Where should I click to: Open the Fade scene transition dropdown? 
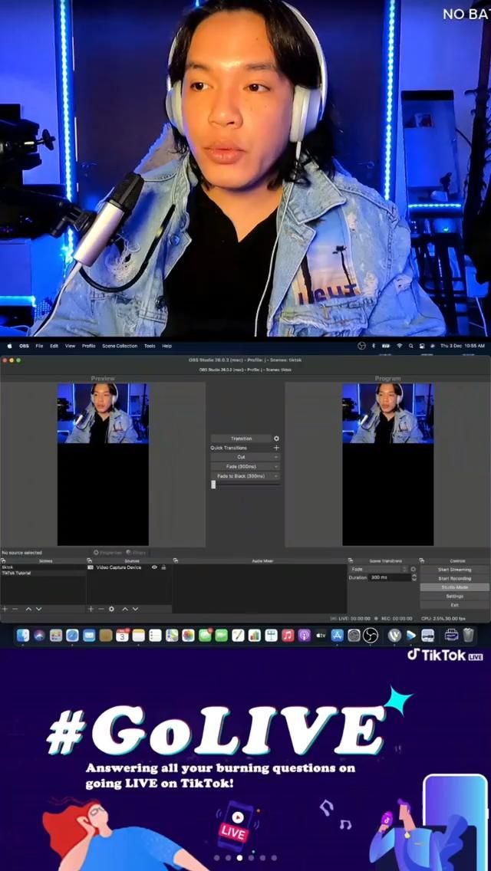[378, 570]
